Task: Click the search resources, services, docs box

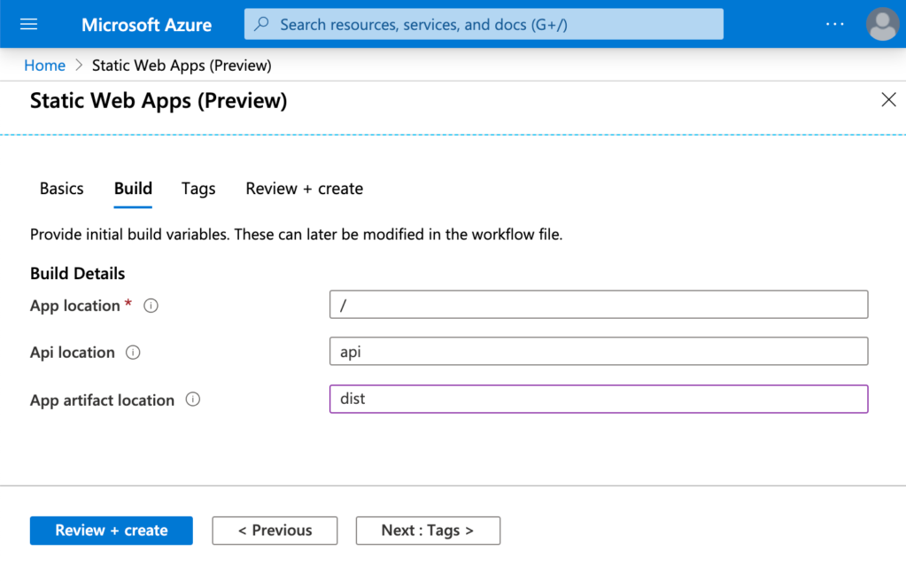Action: (484, 24)
